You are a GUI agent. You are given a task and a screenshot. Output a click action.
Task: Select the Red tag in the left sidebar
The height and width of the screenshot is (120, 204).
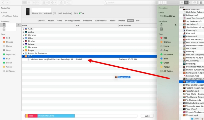tap(6, 38)
